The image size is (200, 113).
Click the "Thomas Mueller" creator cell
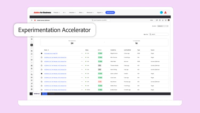(x=114, y=65)
